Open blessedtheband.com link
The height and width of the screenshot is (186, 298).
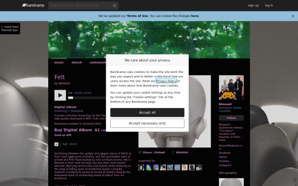coord(230,147)
